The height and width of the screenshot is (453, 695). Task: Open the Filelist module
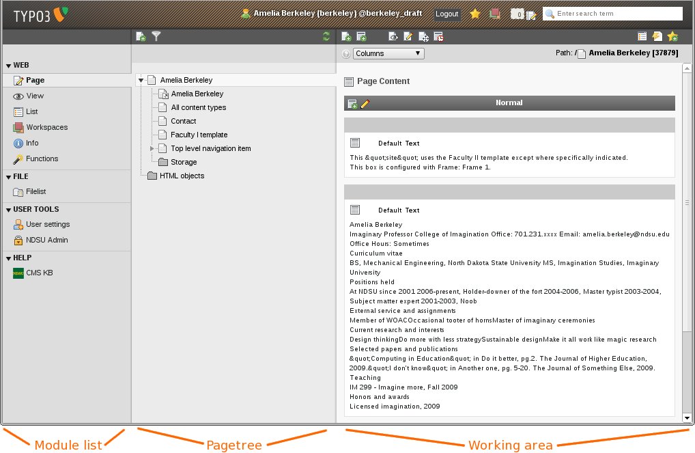[36, 192]
